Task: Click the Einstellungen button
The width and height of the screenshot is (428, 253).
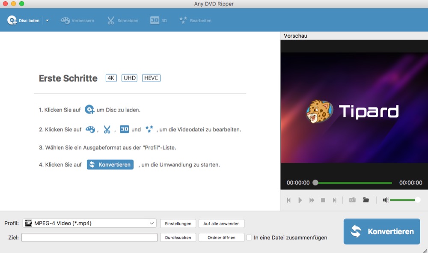Action: pos(178,223)
